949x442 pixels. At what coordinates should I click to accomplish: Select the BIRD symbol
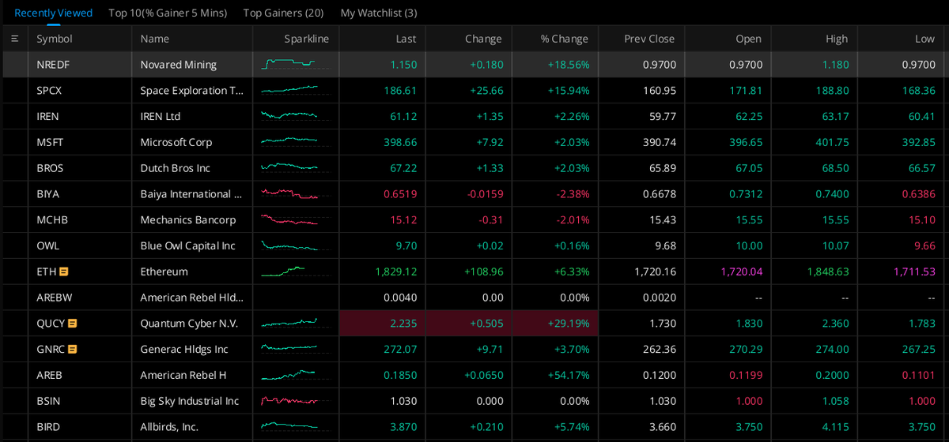[48, 427]
